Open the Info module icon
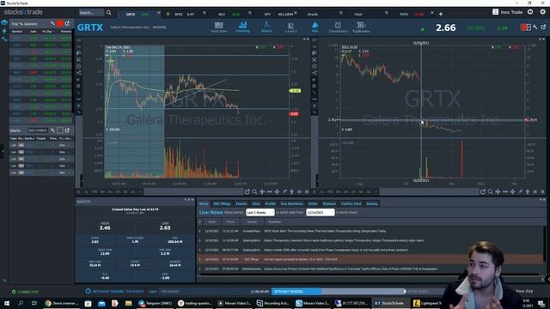The image size is (550, 309). pos(315,27)
